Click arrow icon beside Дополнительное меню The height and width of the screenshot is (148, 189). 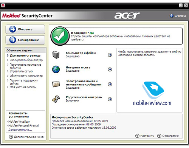click(x=11, y=137)
